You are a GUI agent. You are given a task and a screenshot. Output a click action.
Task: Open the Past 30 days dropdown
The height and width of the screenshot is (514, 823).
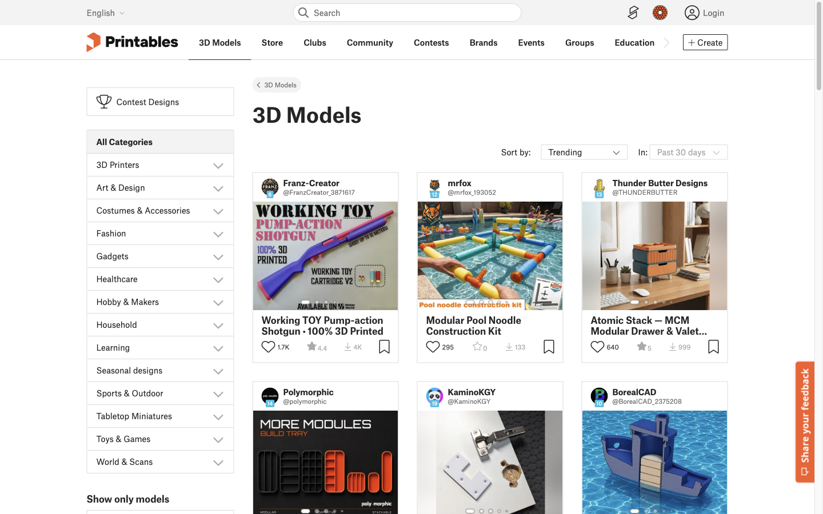[689, 152]
